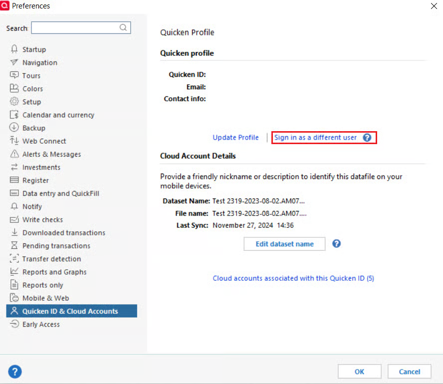The height and width of the screenshot is (384, 443).
Task: Open help beside Sign in as different user
Action: (x=367, y=138)
